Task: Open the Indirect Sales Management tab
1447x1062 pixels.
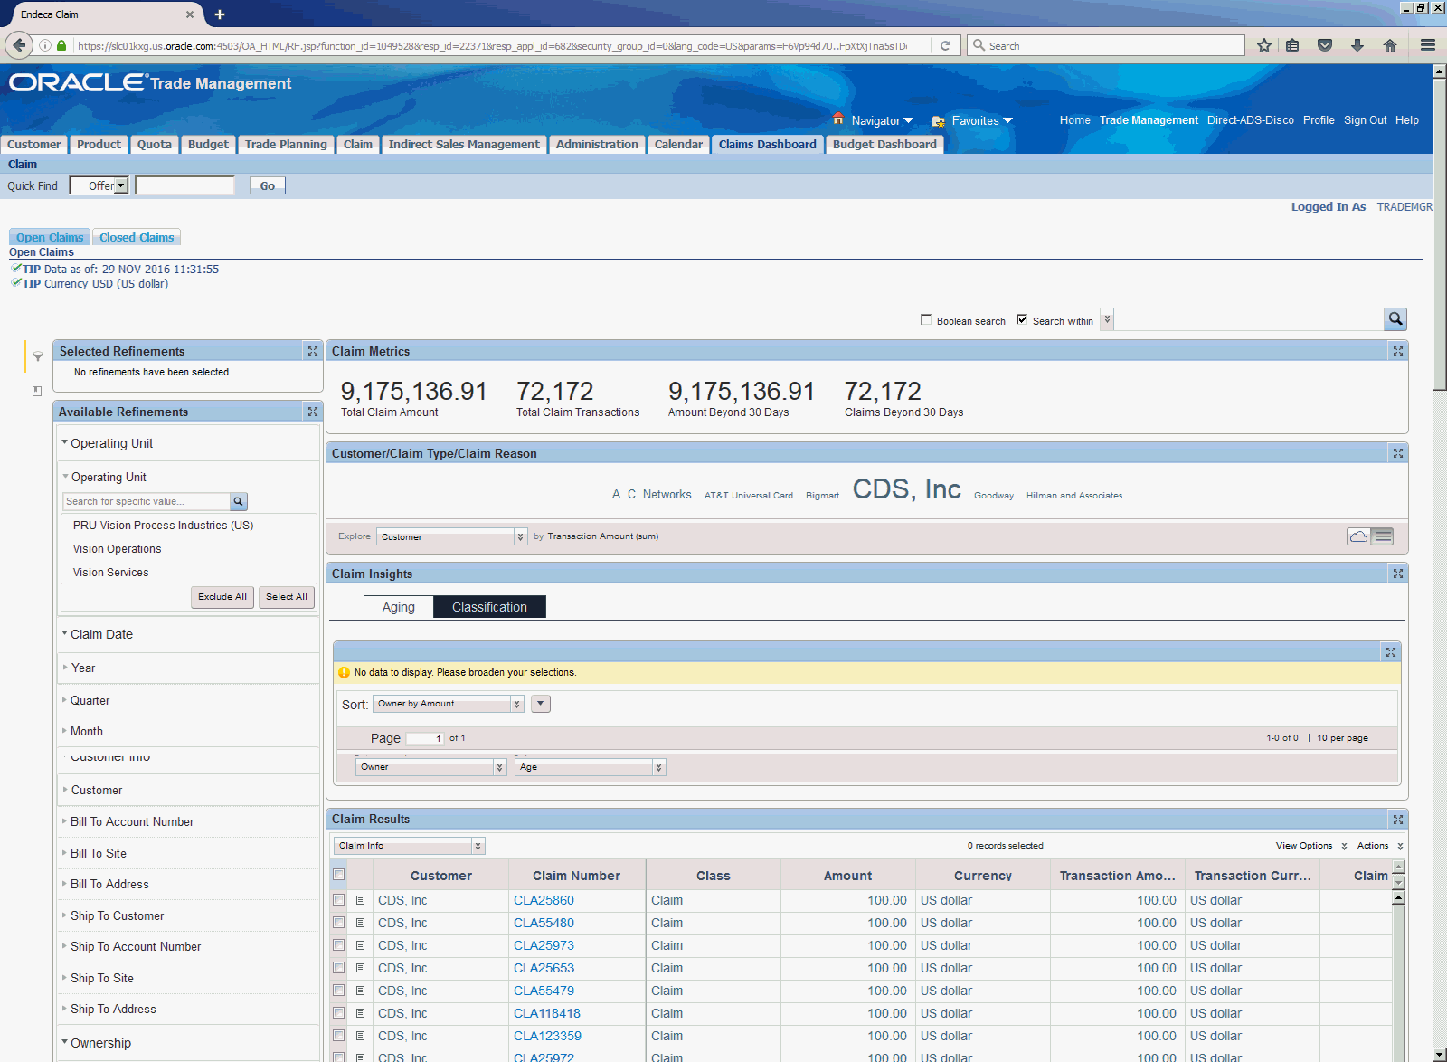Action: pyautogui.click(x=464, y=144)
